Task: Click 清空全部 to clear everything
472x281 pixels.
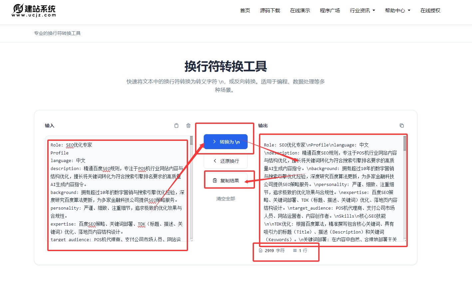Action: click(226, 198)
